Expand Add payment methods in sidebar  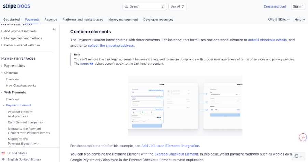[20, 31]
